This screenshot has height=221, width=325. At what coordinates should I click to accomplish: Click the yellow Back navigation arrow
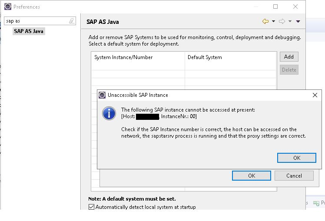(265, 21)
